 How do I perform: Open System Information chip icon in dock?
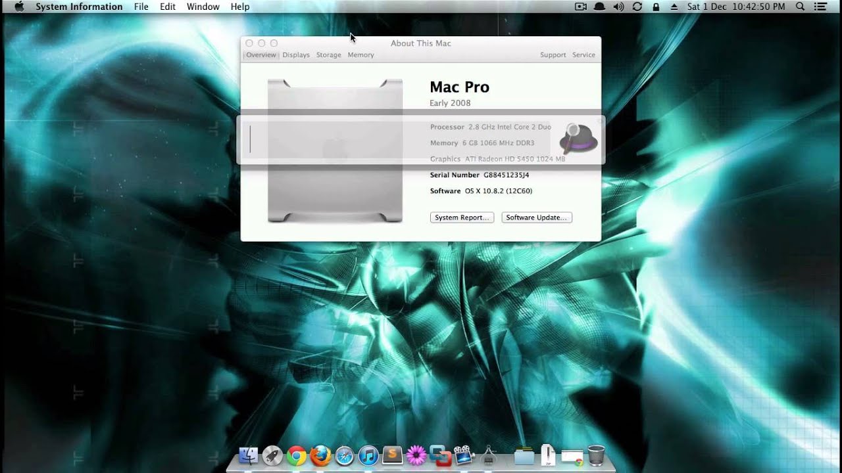coord(488,455)
